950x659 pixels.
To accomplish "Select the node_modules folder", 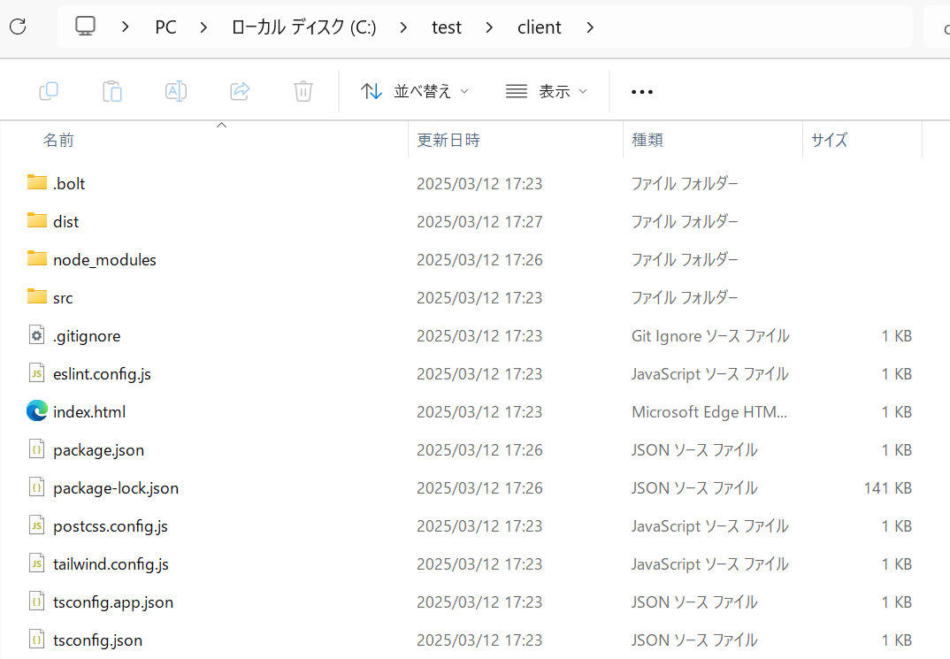I will coord(104,260).
